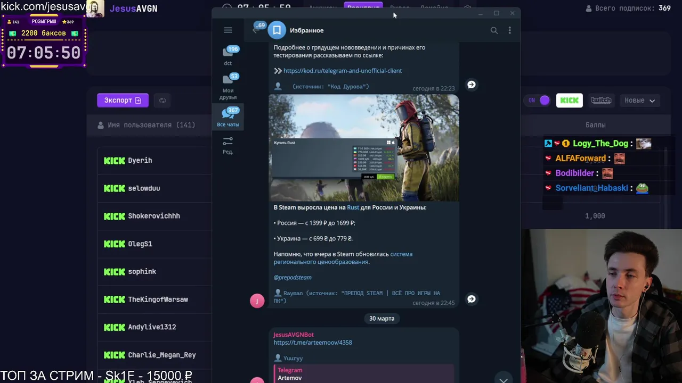Click the Баллы column header
The width and height of the screenshot is (682, 383).
[595, 125]
